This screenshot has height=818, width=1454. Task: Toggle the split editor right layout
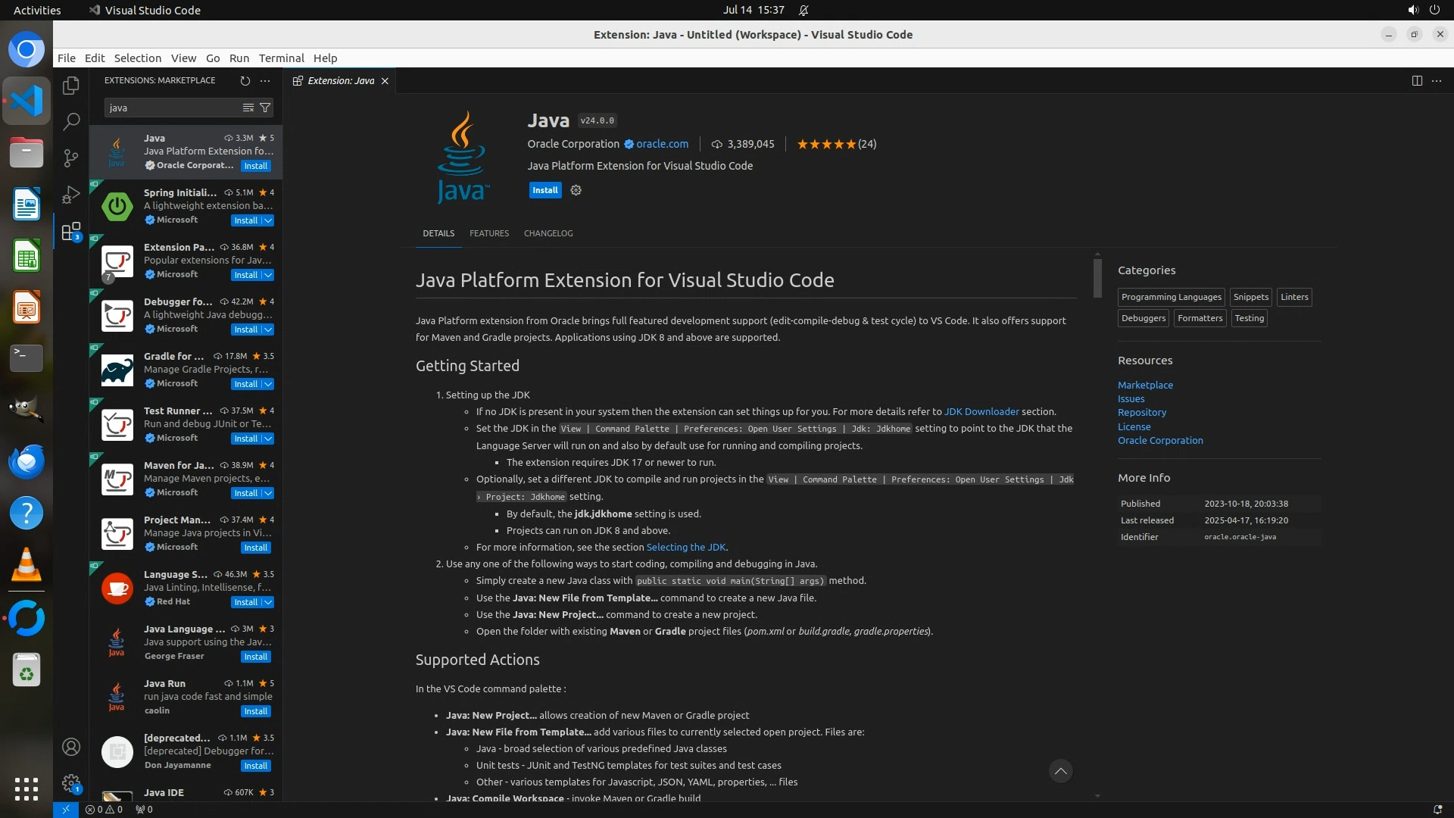click(x=1417, y=80)
